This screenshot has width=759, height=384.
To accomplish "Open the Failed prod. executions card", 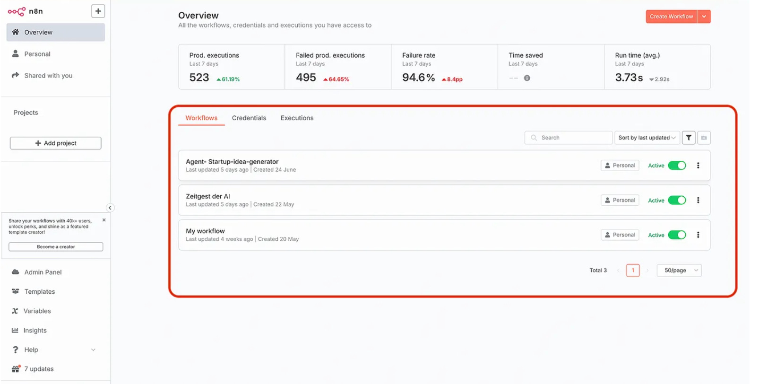I will (x=338, y=67).
